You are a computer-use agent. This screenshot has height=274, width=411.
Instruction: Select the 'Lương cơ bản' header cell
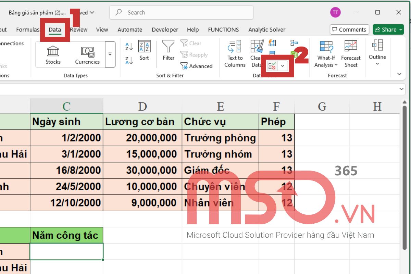pos(142,122)
